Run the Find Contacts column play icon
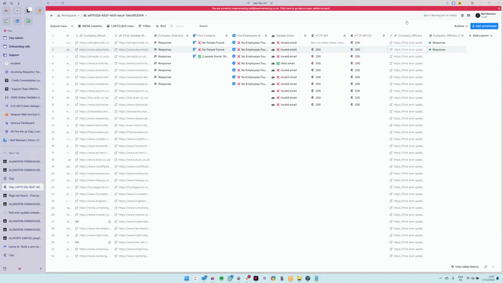The image size is (503, 283). (x=226, y=36)
